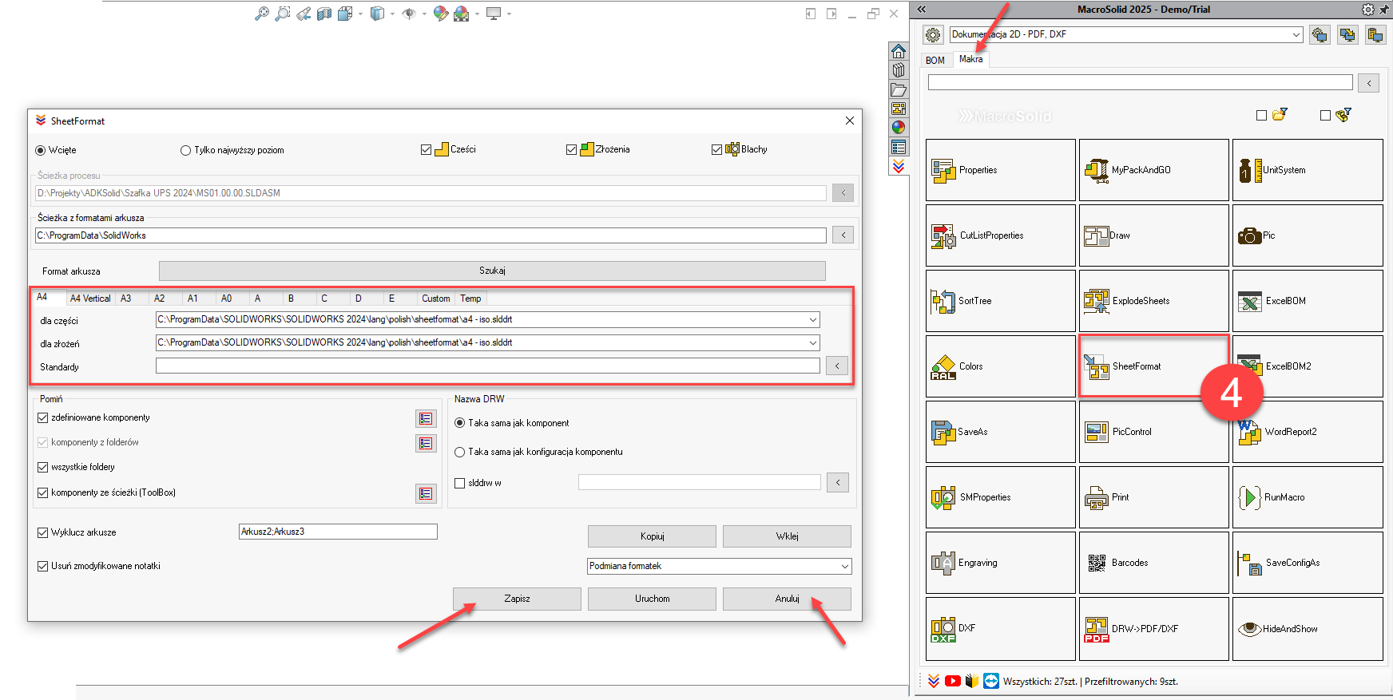
Task: Click the TeamViewer icon in status bar
Action: [991, 681]
